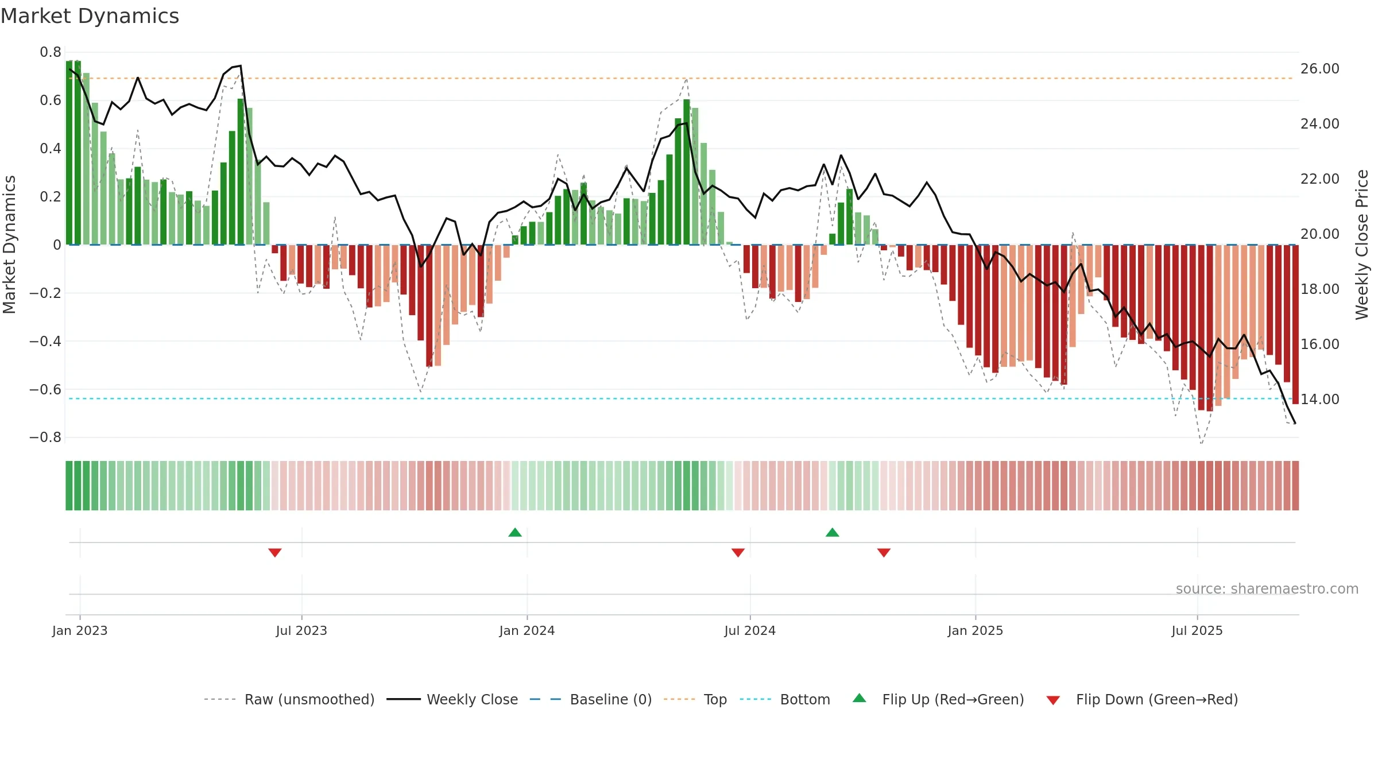Click the source: sharemaestro.com text
This screenshot has width=1378, height=775.
point(1267,588)
